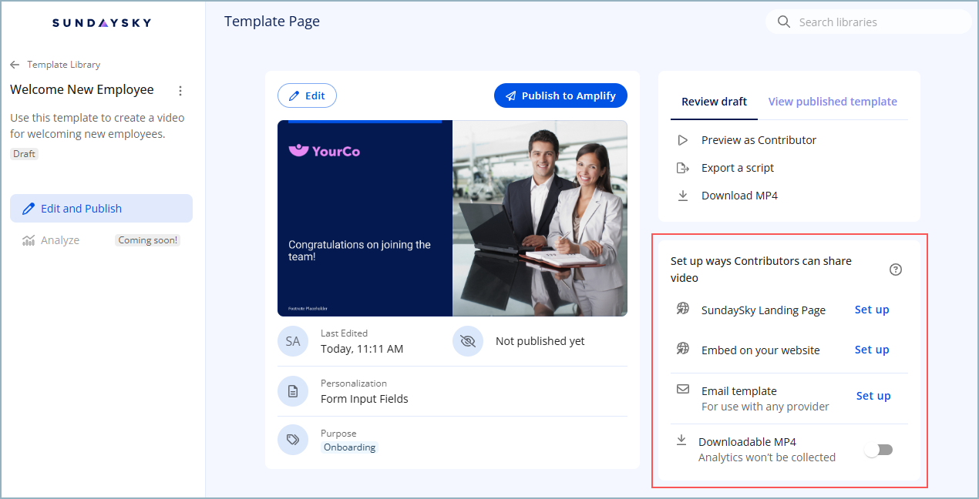The height and width of the screenshot is (499, 979).
Task: Click the SA user avatar
Action: (293, 341)
